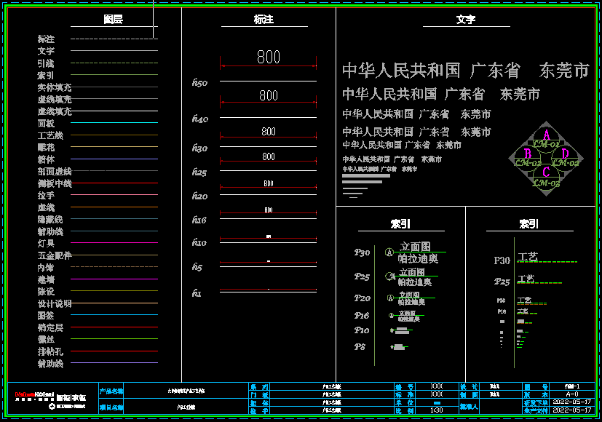Select the 图层 section heading
This screenshot has width=602, height=422.
pos(113,20)
